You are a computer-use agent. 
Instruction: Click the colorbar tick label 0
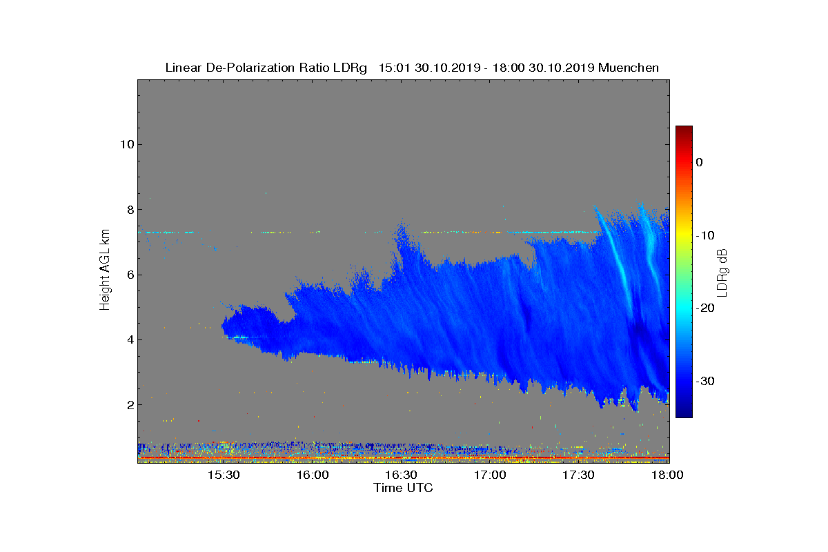[x=699, y=162]
